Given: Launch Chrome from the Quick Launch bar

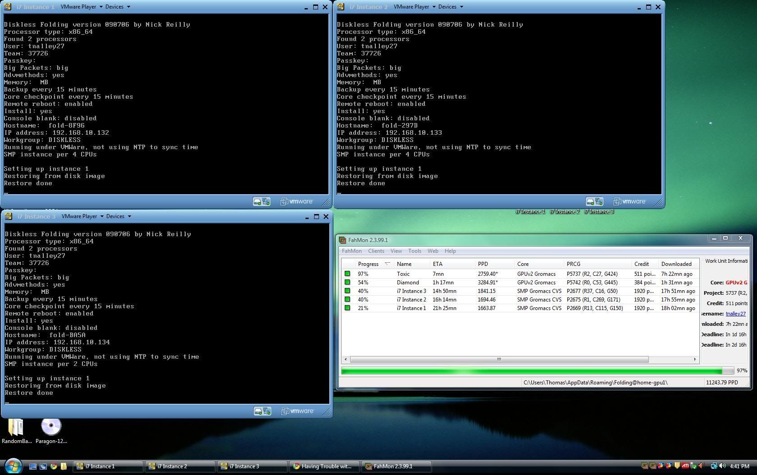Looking at the screenshot, I should [54, 466].
